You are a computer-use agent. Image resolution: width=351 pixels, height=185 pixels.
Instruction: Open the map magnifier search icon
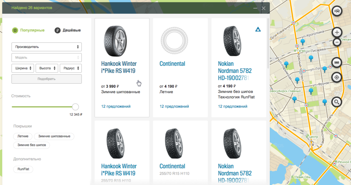337,102
